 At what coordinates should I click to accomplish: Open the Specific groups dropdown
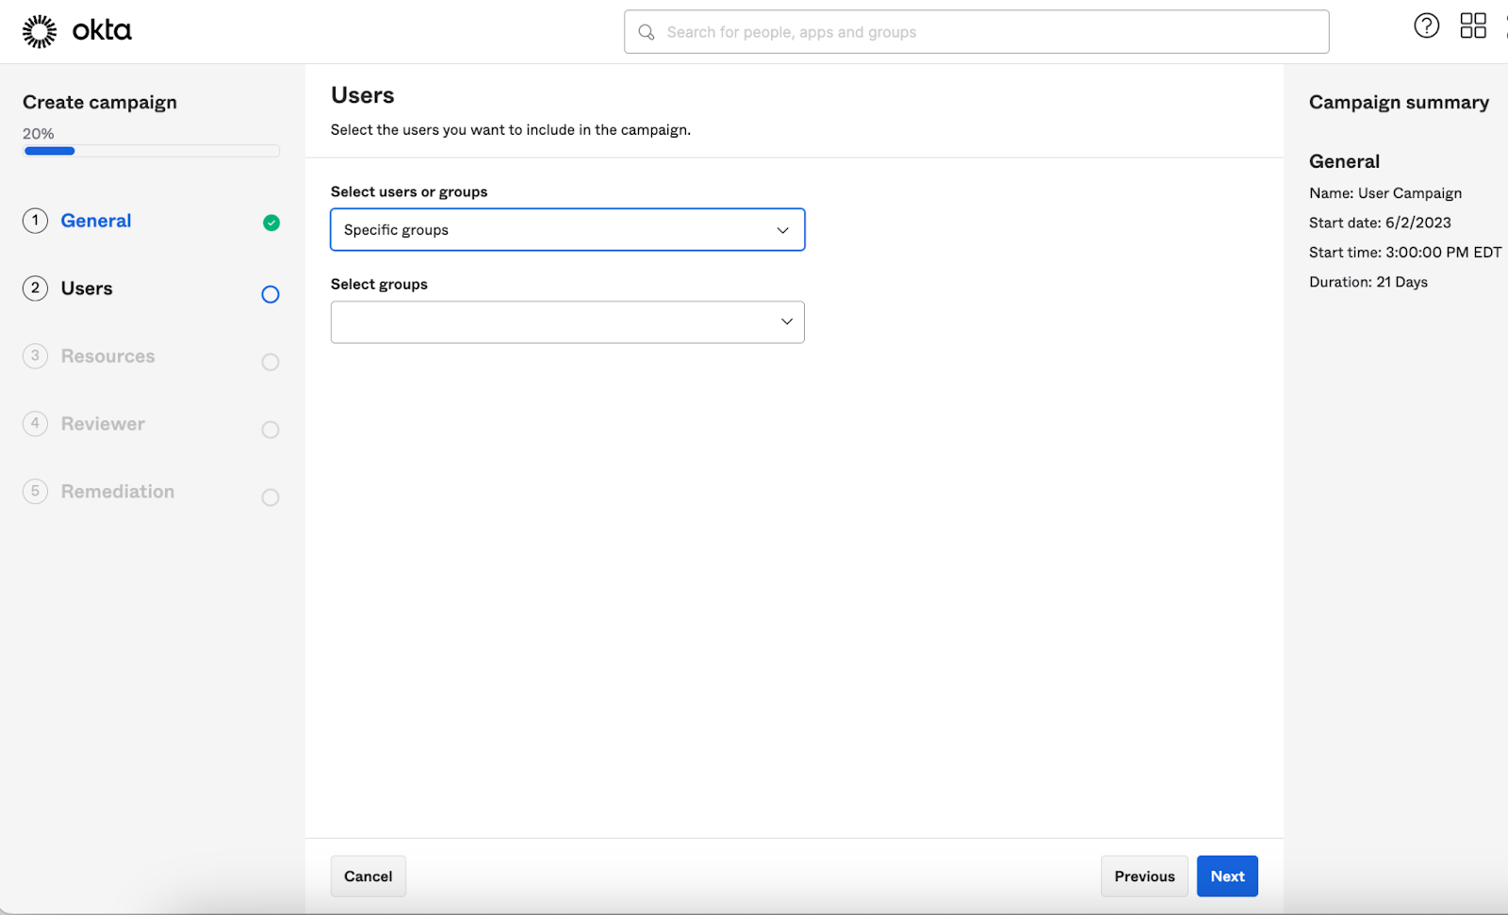point(566,230)
